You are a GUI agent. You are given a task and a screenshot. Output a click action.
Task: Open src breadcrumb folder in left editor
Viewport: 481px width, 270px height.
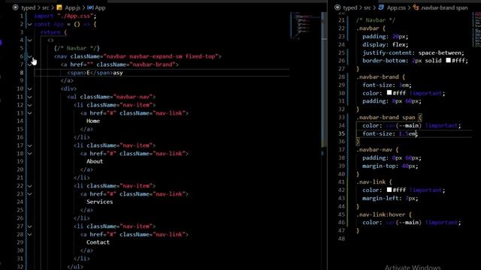(45, 7)
